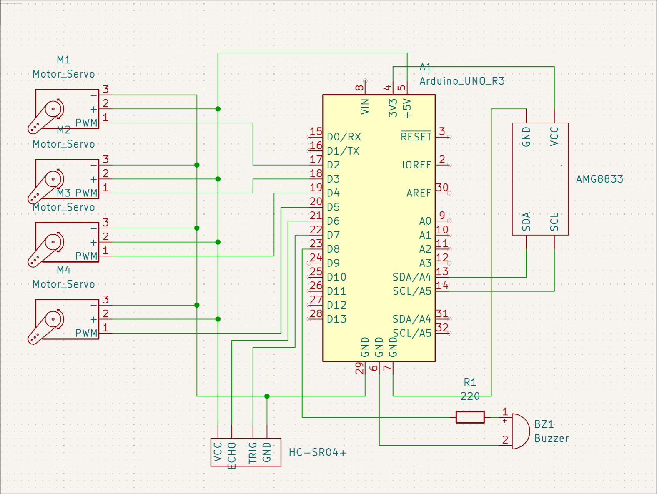The width and height of the screenshot is (657, 494).
Task: Click the 220 resistor value
Action: (x=470, y=396)
